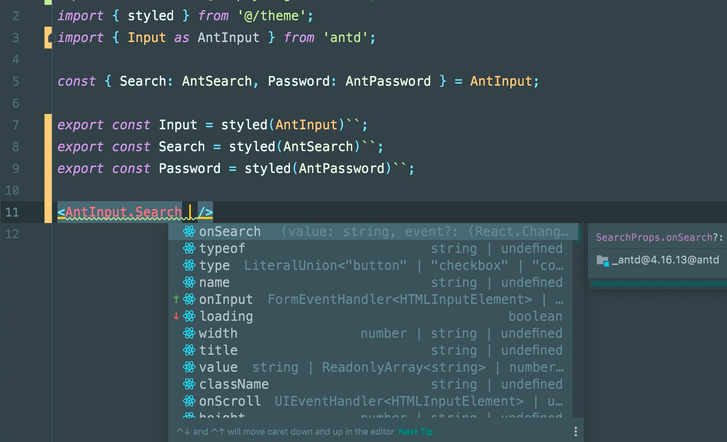The width and height of the screenshot is (727, 442).
Task: Click the React icon beside loading suggestion
Action: point(188,316)
